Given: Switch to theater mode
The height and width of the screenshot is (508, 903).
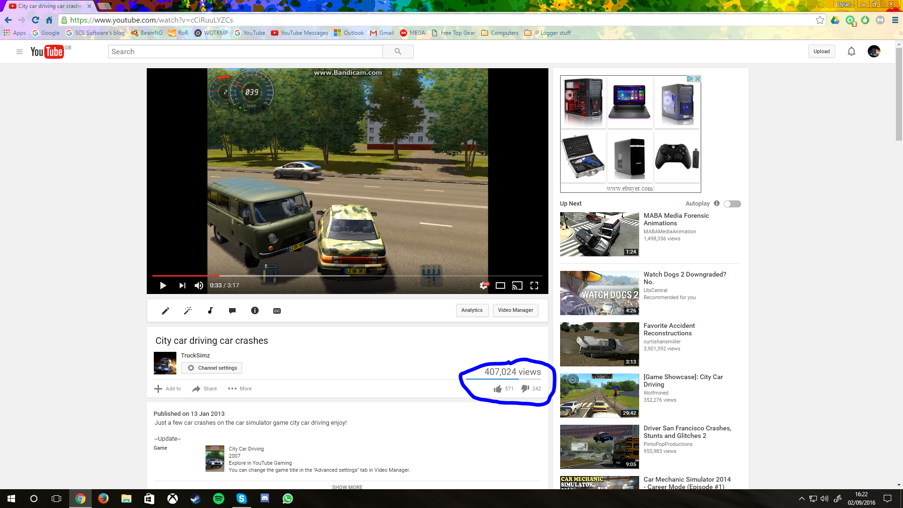Looking at the screenshot, I should coord(500,286).
